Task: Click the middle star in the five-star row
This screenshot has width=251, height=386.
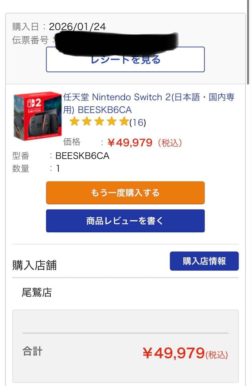Action: point(99,122)
